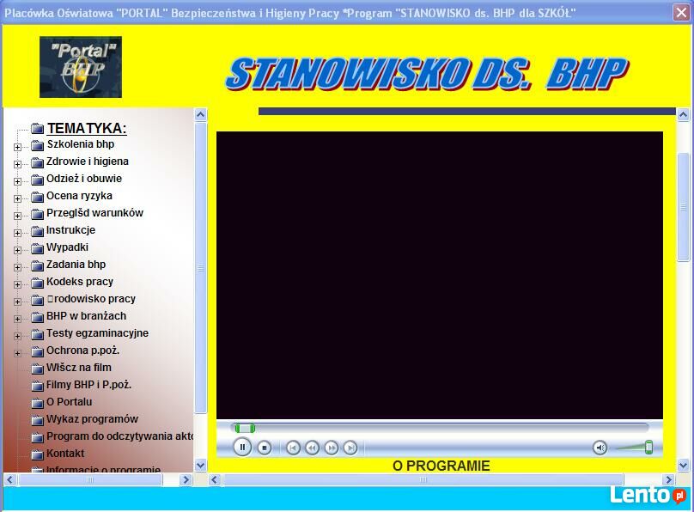Click the Ocena ryzyka folder icon

37,197
